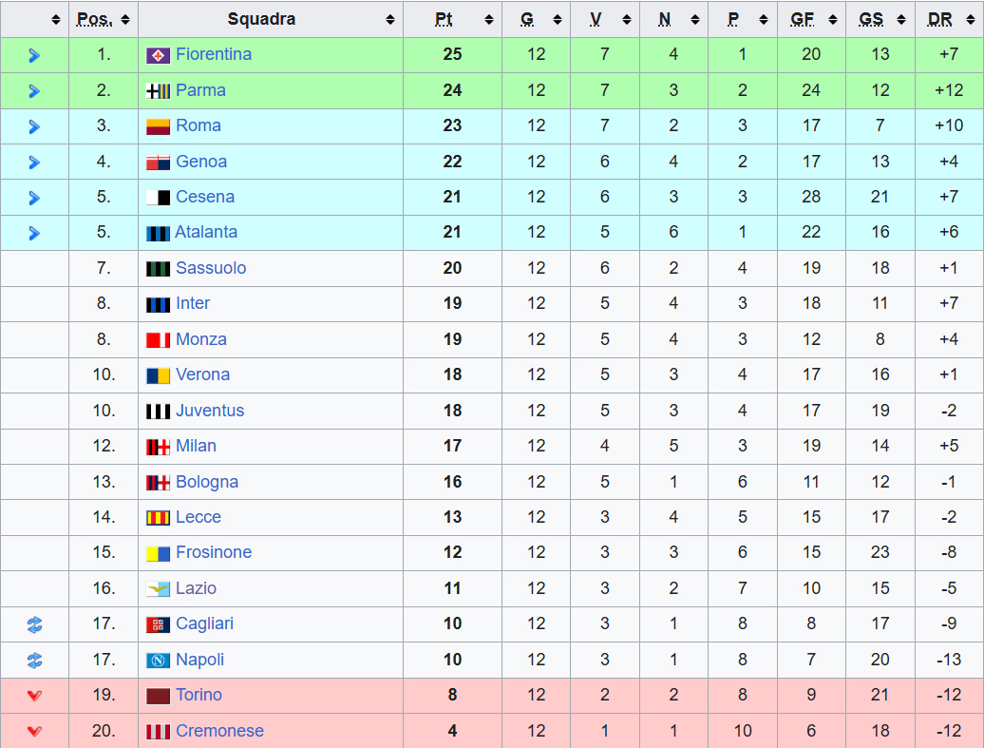Click the blue arrow icon beside Fiorentina
The height and width of the screenshot is (748, 984).
point(34,55)
